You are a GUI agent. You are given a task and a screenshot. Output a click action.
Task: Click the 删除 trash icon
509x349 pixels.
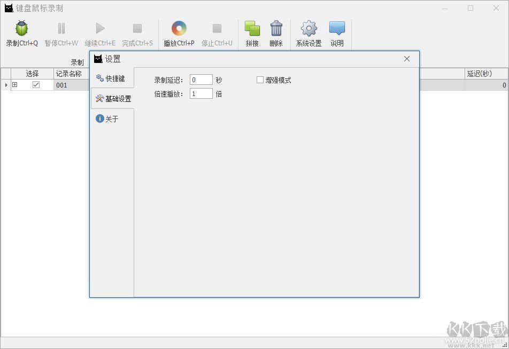276,29
